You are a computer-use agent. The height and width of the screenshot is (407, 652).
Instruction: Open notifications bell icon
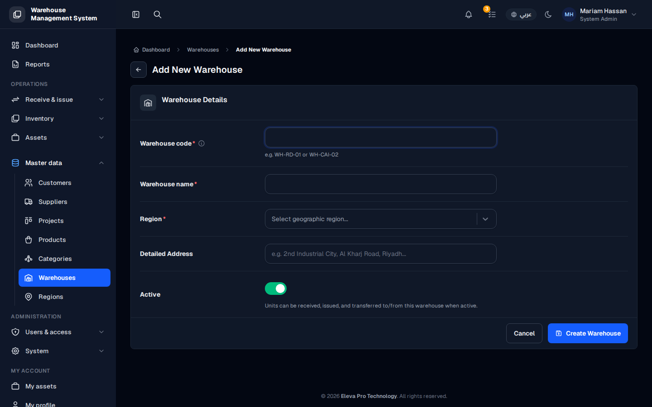[x=469, y=14]
